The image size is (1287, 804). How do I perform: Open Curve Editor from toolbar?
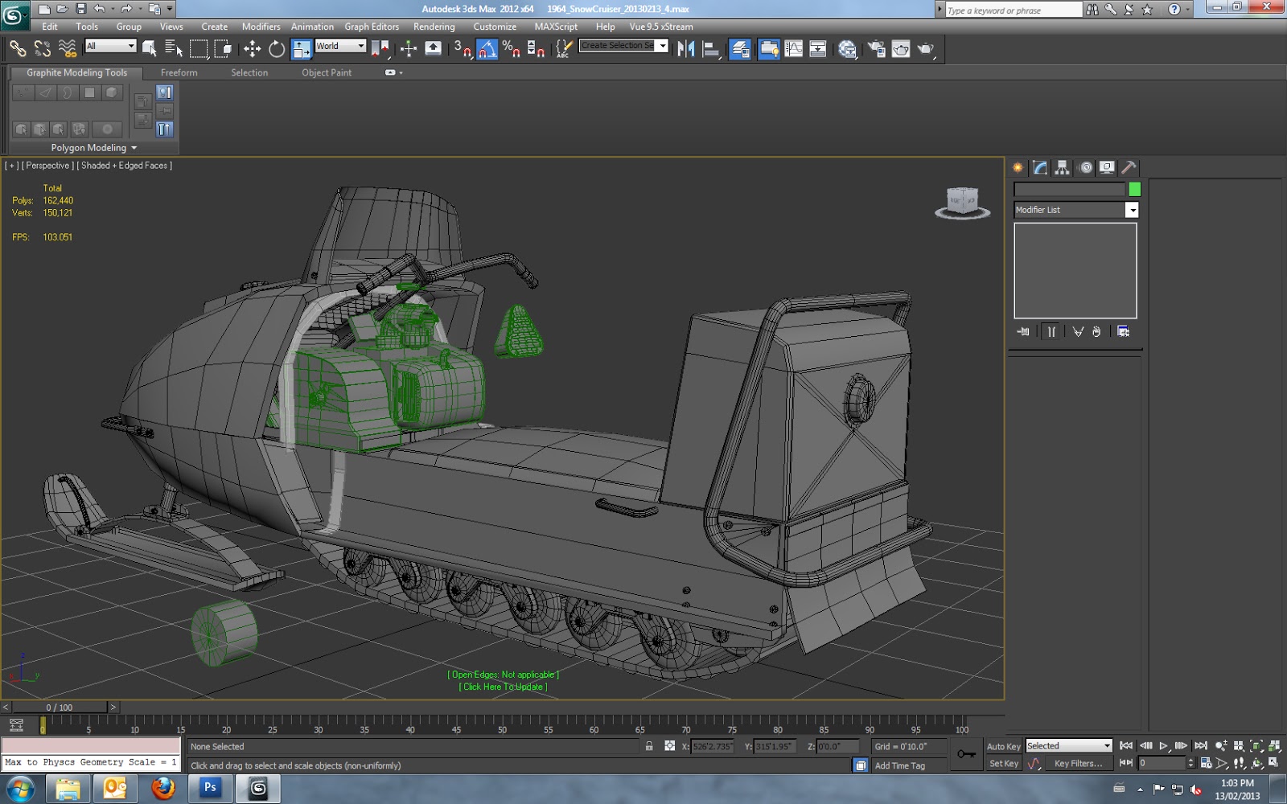pos(794,49)
